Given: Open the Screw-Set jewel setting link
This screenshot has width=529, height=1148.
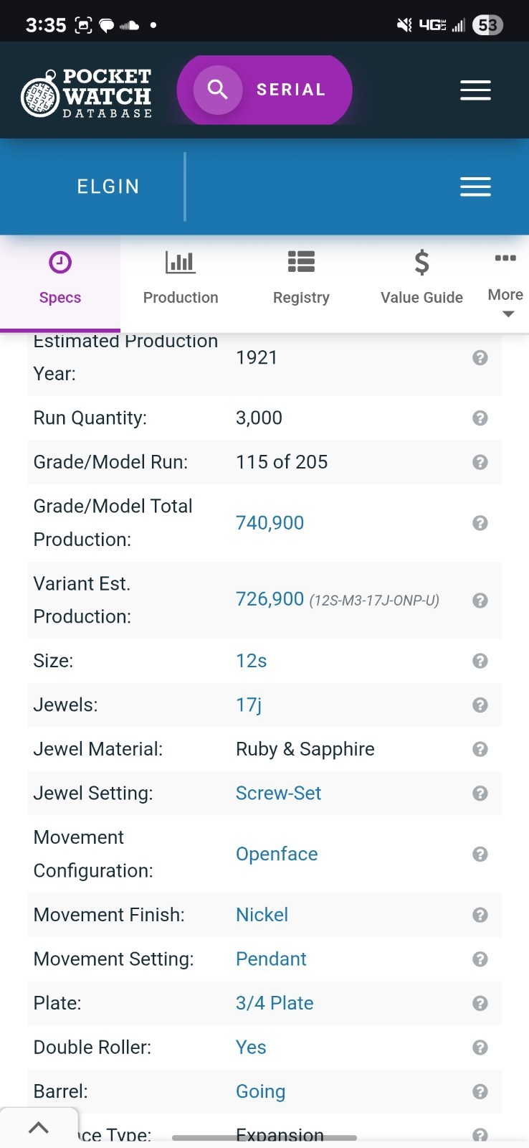Looking at the screenshot, I should 278,794.
